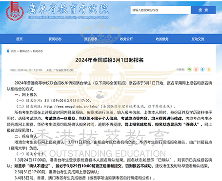
Task: Click the heading 二、报名确认
Action: tap(26, 136)
